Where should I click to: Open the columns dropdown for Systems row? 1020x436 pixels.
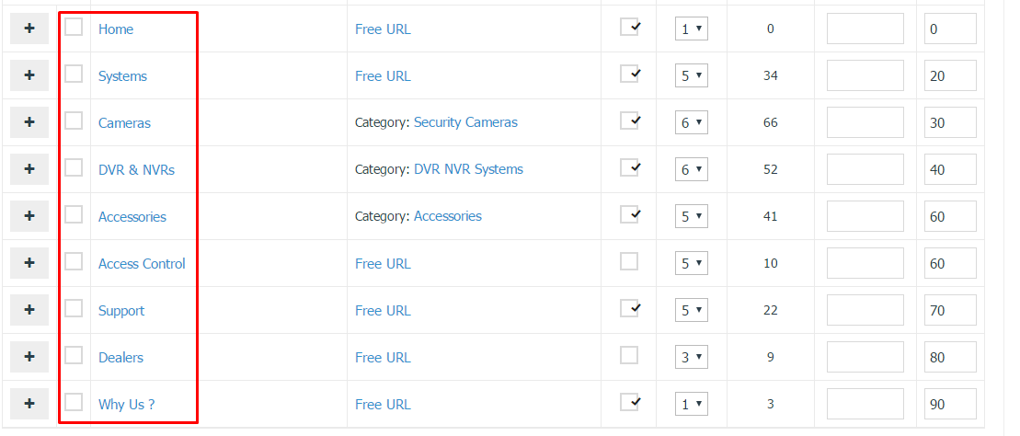point(691,75)
